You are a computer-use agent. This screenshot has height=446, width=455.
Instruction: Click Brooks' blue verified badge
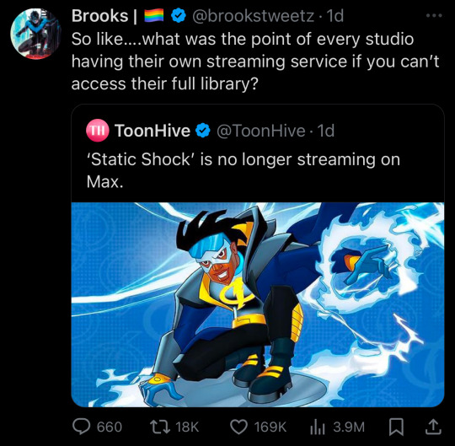coord(178,15)
